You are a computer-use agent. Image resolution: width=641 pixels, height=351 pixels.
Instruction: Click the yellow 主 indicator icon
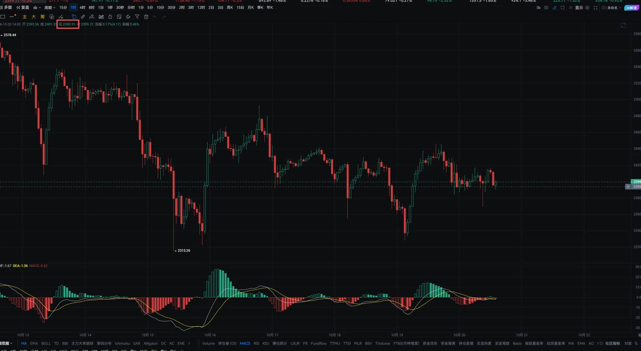[25, 17]
